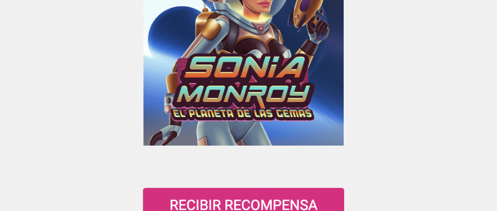Viewport: 497px width, 211px height.
Task: Click the robotic hand at image bottom
Action: [x=165, y=135]
